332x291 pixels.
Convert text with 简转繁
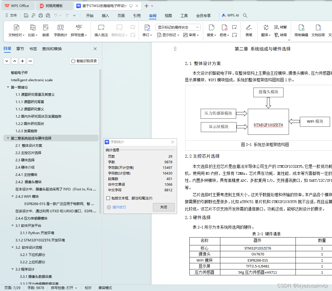click(x=281, y=27)
